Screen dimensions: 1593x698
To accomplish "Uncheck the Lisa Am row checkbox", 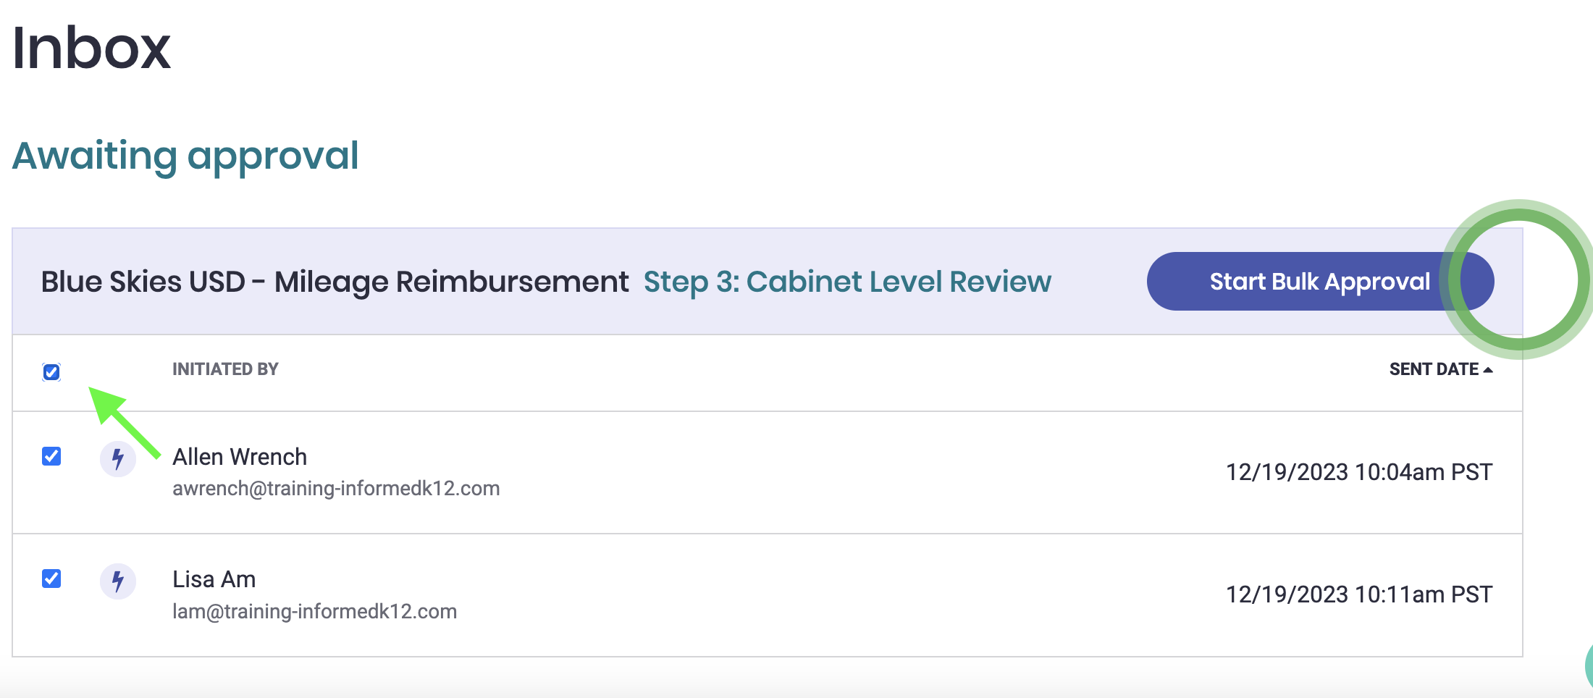I will (51, 579).
